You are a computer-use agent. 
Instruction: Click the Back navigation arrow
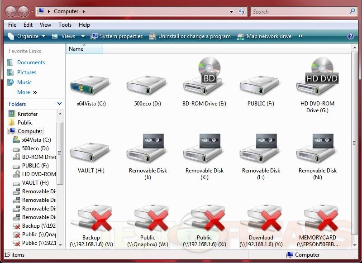[x=10, y=11]
